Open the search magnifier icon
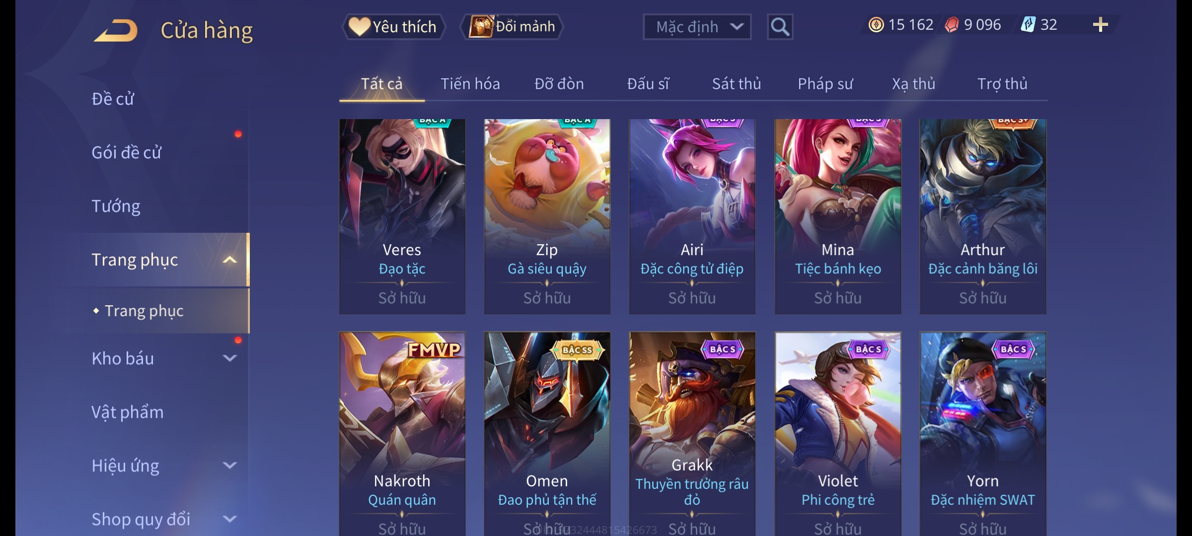Viewport: 1192px width, 536px height. (x=780, y=27)
